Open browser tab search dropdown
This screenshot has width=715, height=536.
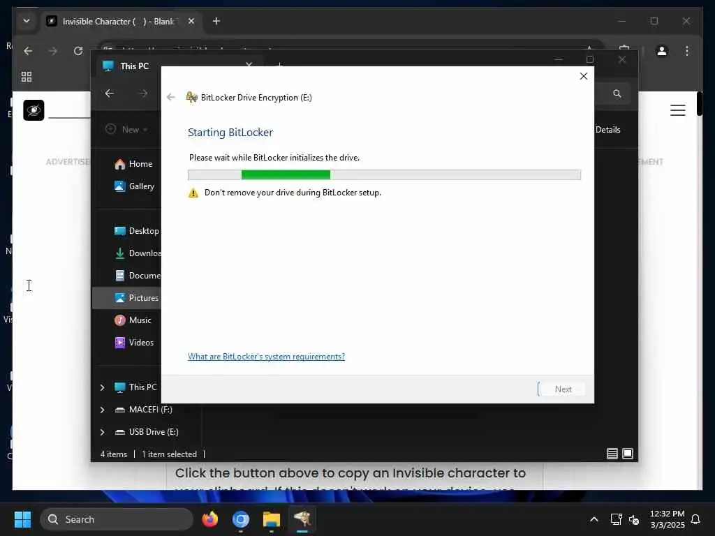(27, 21)
